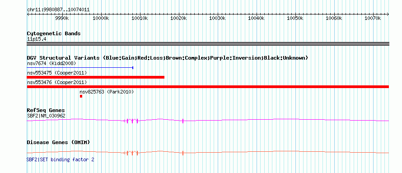Click the isolated magenta RefSeq exon near 10020k

point(183,121)
